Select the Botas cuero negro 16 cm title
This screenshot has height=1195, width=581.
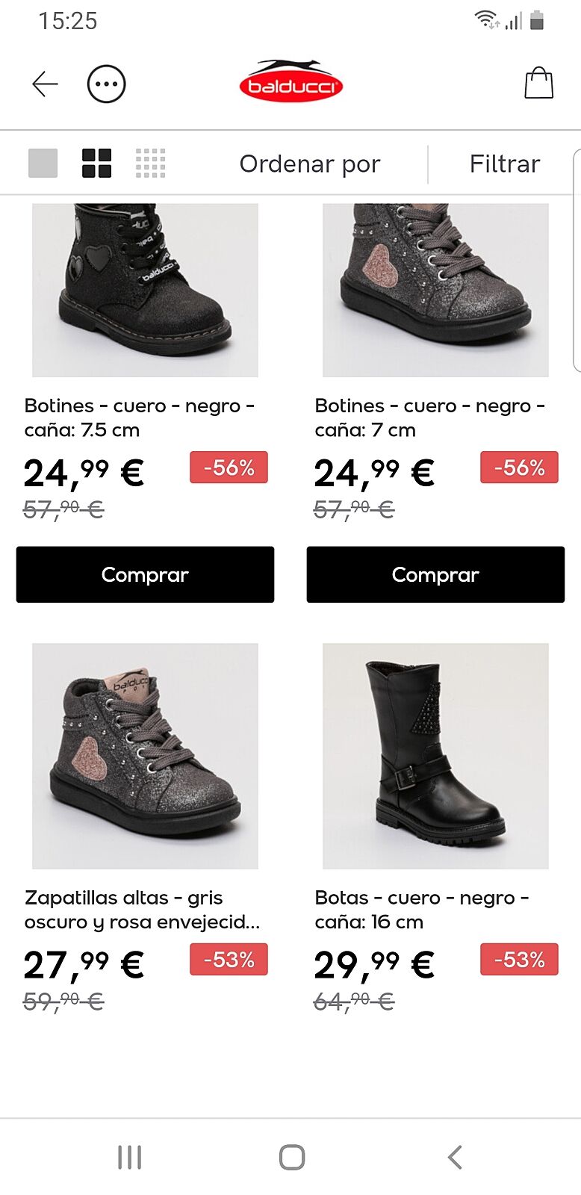422,910
